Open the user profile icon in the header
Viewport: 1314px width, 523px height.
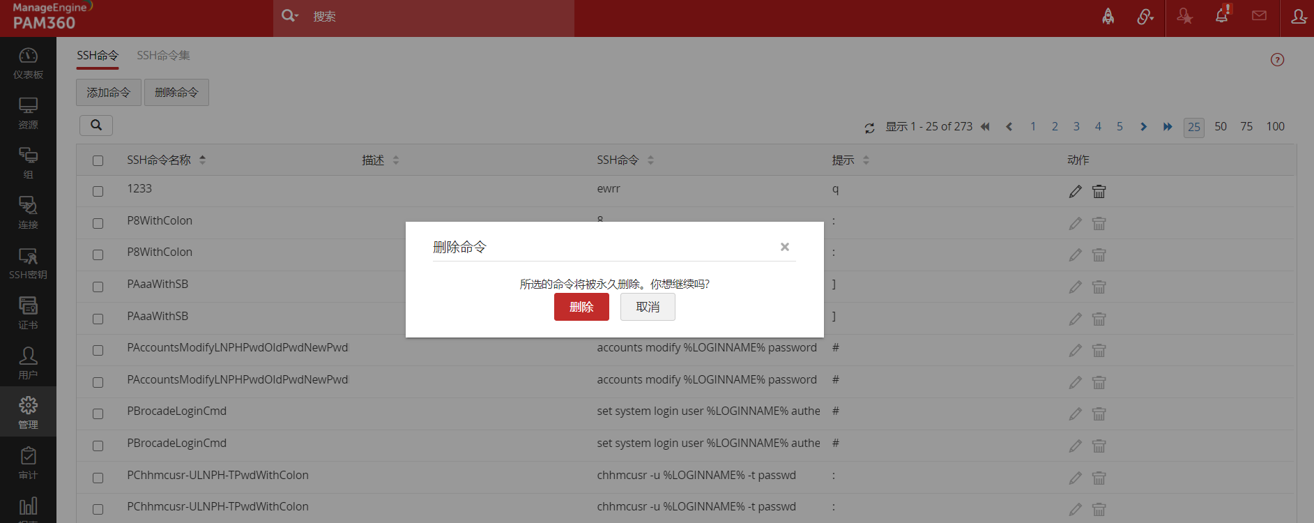[1298, 16]
